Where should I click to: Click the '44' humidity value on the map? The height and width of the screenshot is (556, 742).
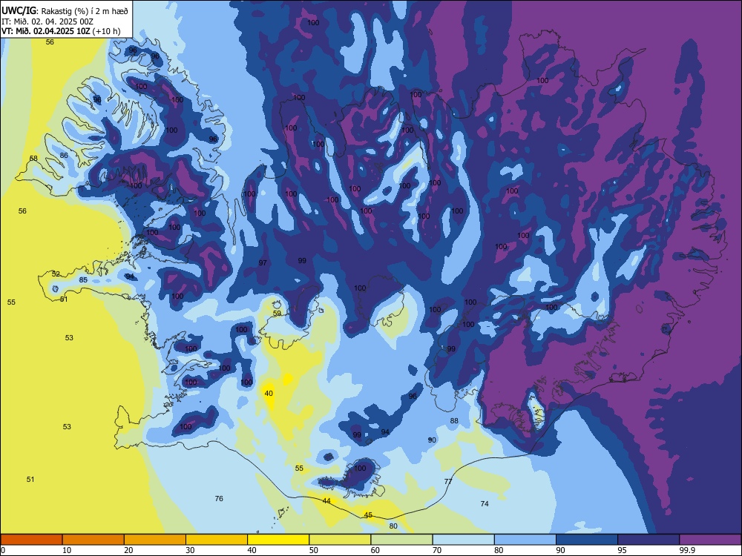coord(326,500)
